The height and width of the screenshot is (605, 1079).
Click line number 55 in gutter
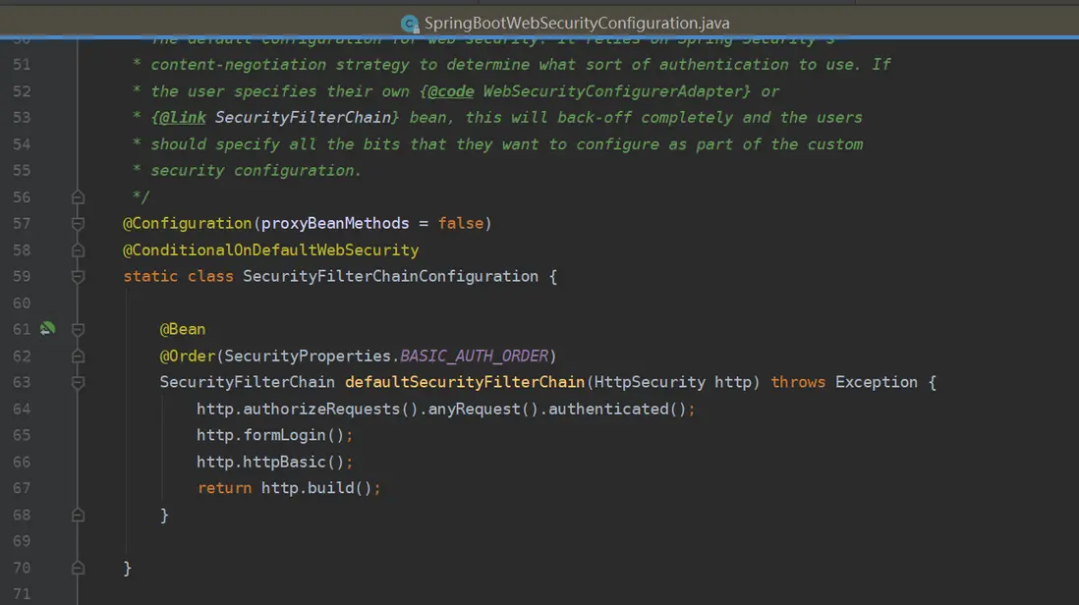pos(22,171)
